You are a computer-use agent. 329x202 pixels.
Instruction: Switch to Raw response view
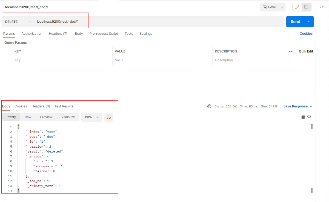click(x=28, y=117)
